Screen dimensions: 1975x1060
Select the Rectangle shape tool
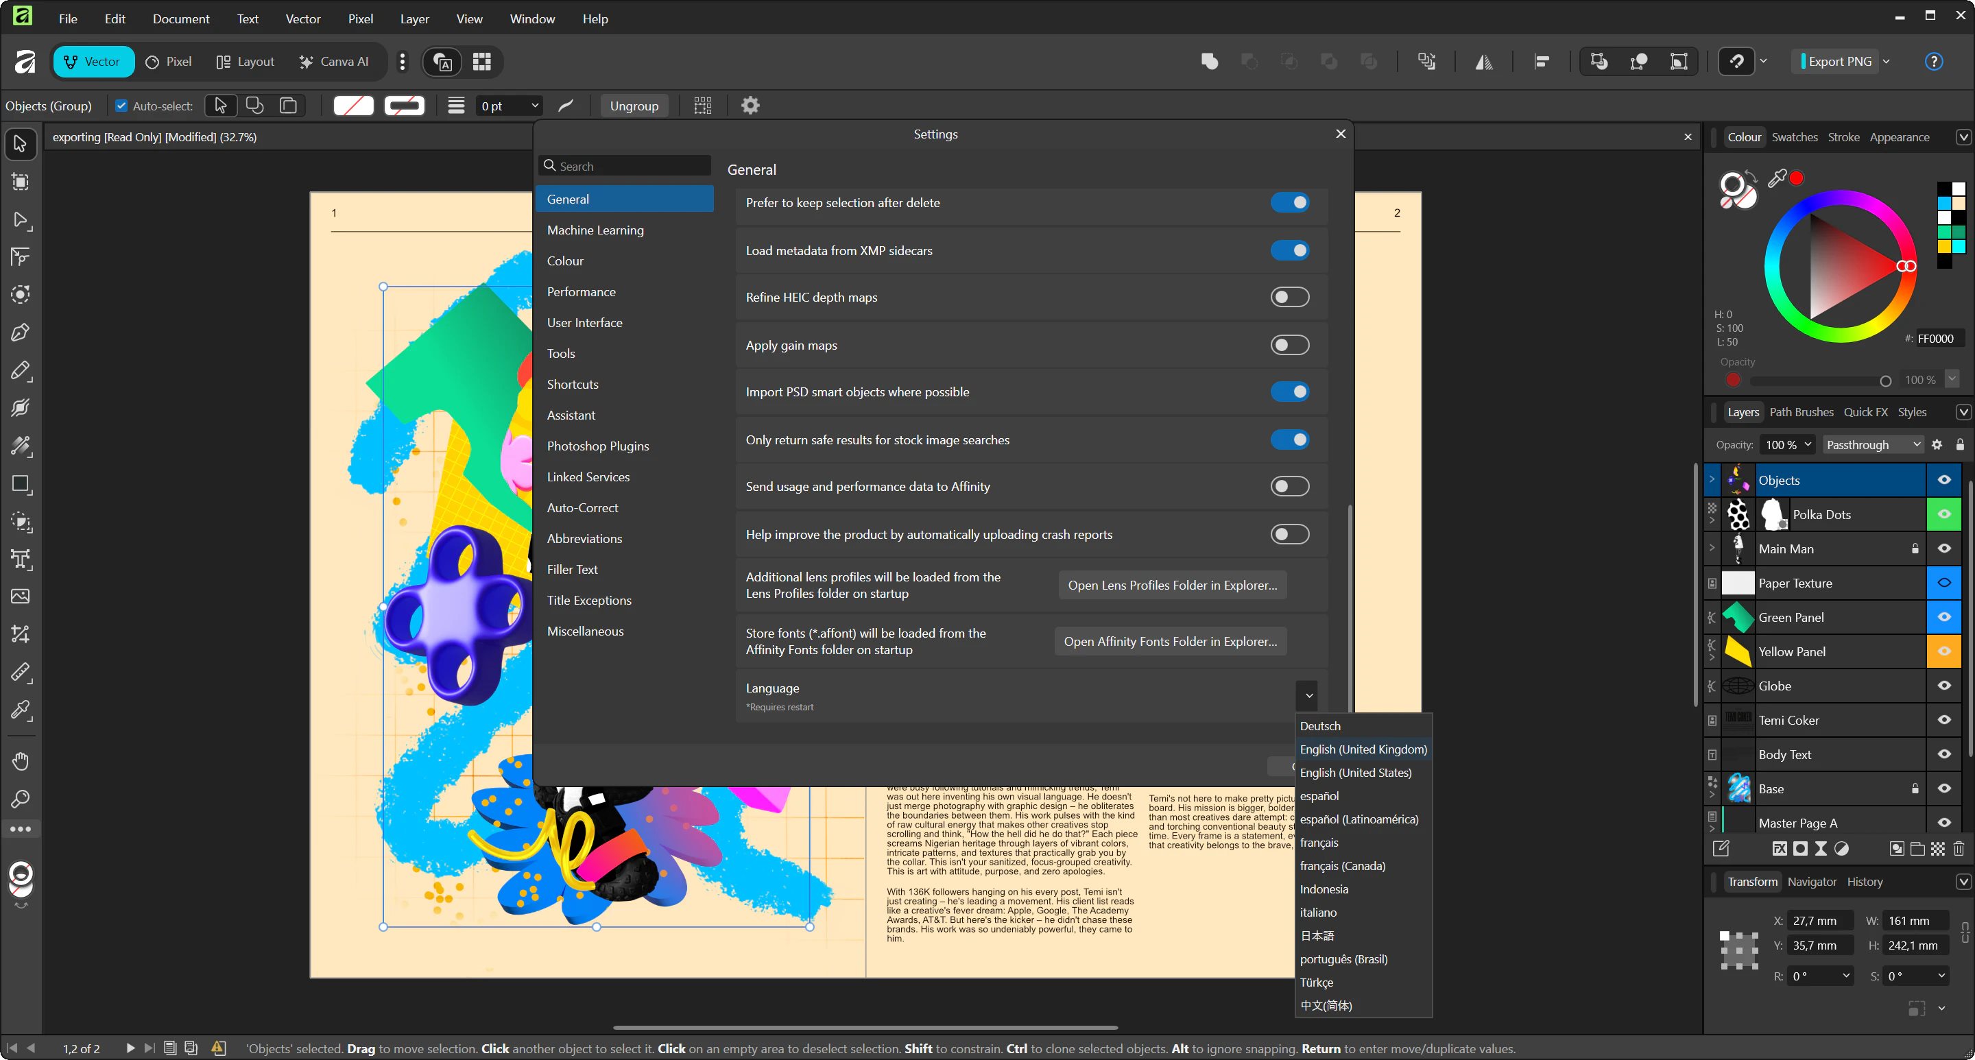tap(20, 484)
